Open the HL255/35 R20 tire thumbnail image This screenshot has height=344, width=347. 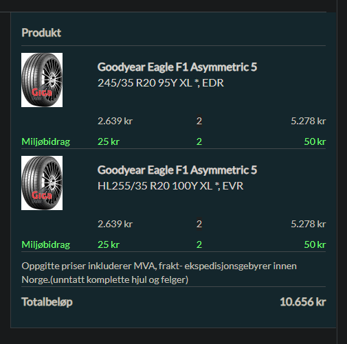click(42, 183)
